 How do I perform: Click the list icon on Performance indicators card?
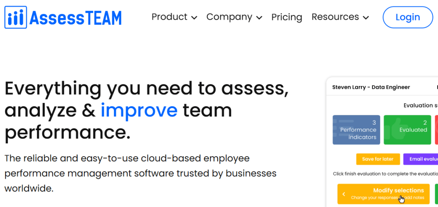point(343,128)
